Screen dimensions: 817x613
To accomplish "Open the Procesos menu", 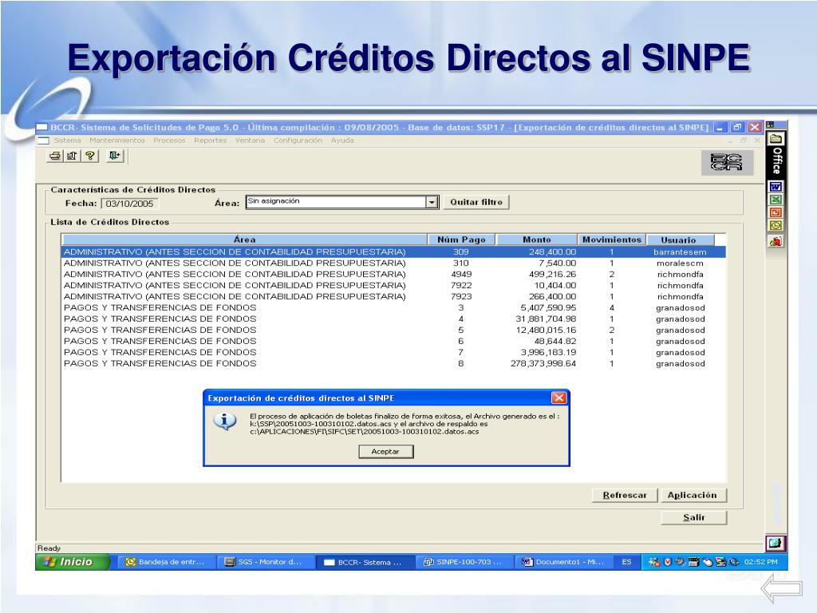I will click(169, 140).
